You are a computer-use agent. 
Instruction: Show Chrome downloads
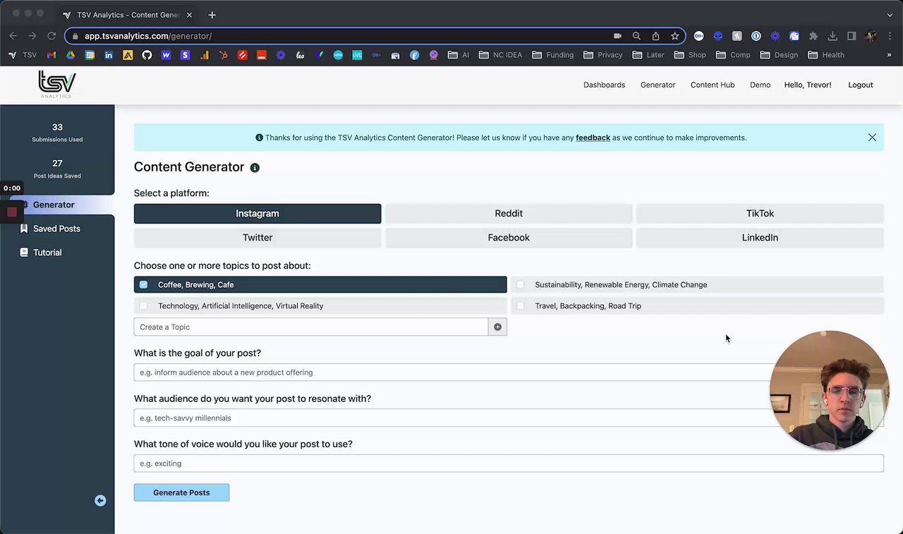832,36
